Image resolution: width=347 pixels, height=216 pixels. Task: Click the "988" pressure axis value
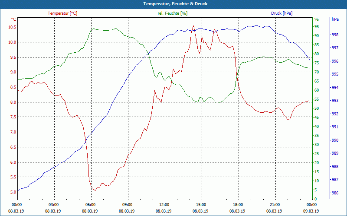(335, 166)
